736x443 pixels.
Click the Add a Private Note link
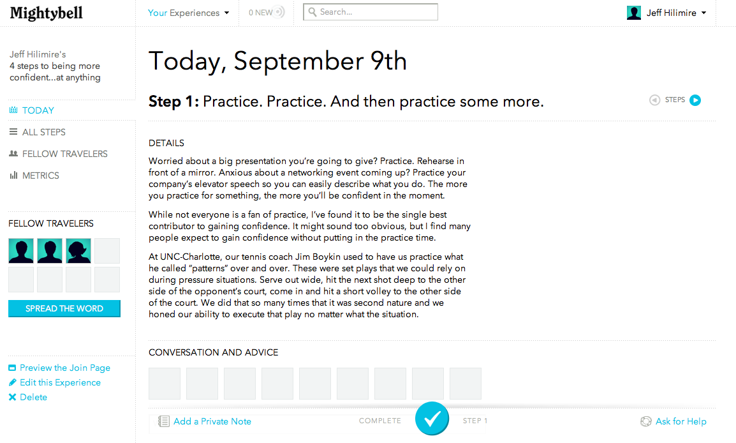pos(212,421)
